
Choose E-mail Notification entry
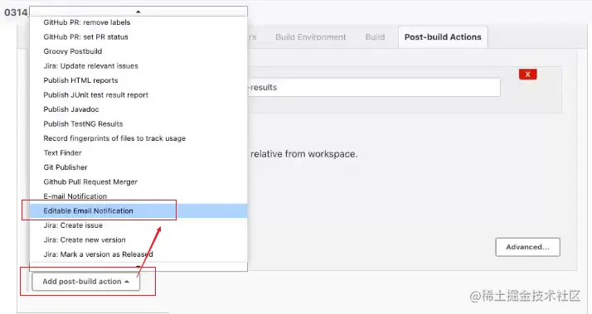138,196
